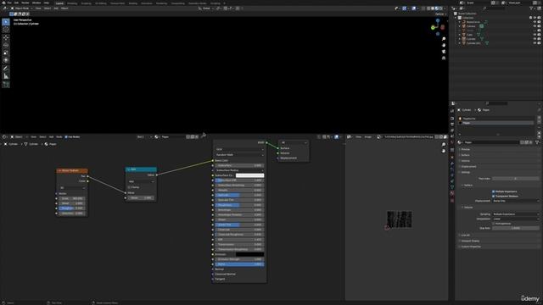Screen dimensions: 543x305
Task: Toggle Use Nodes checkbox in node editor header
Action: (x=66, y=137)
